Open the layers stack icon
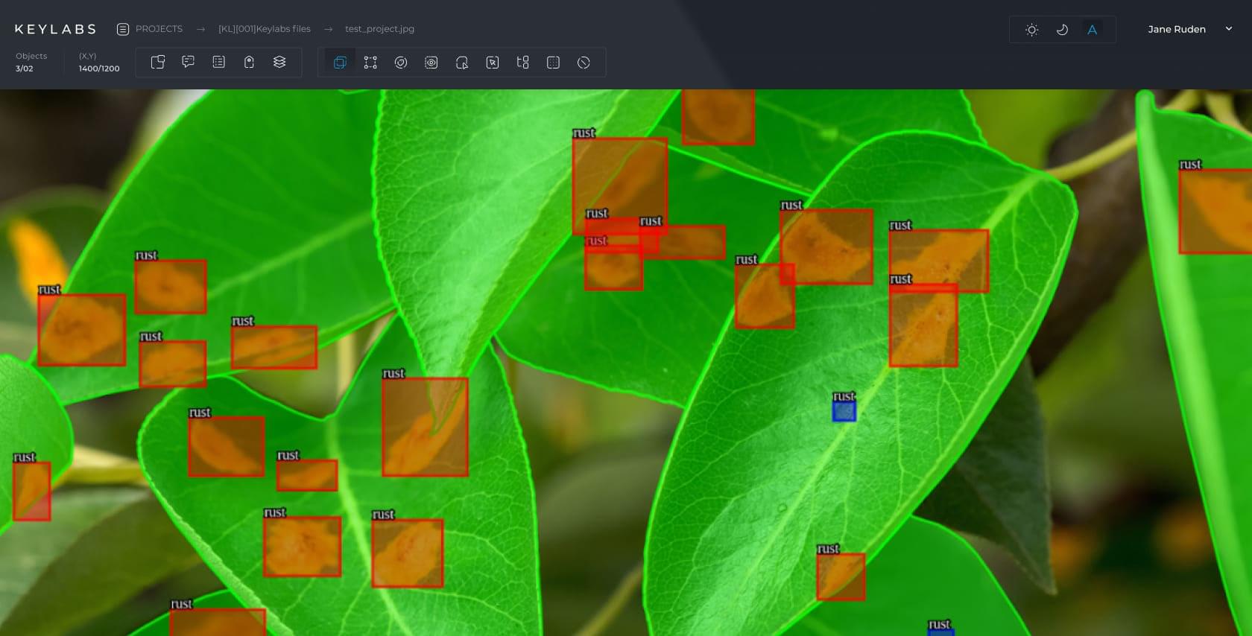This screenshot has height=636, width=1252. click(x=279, y=62)
